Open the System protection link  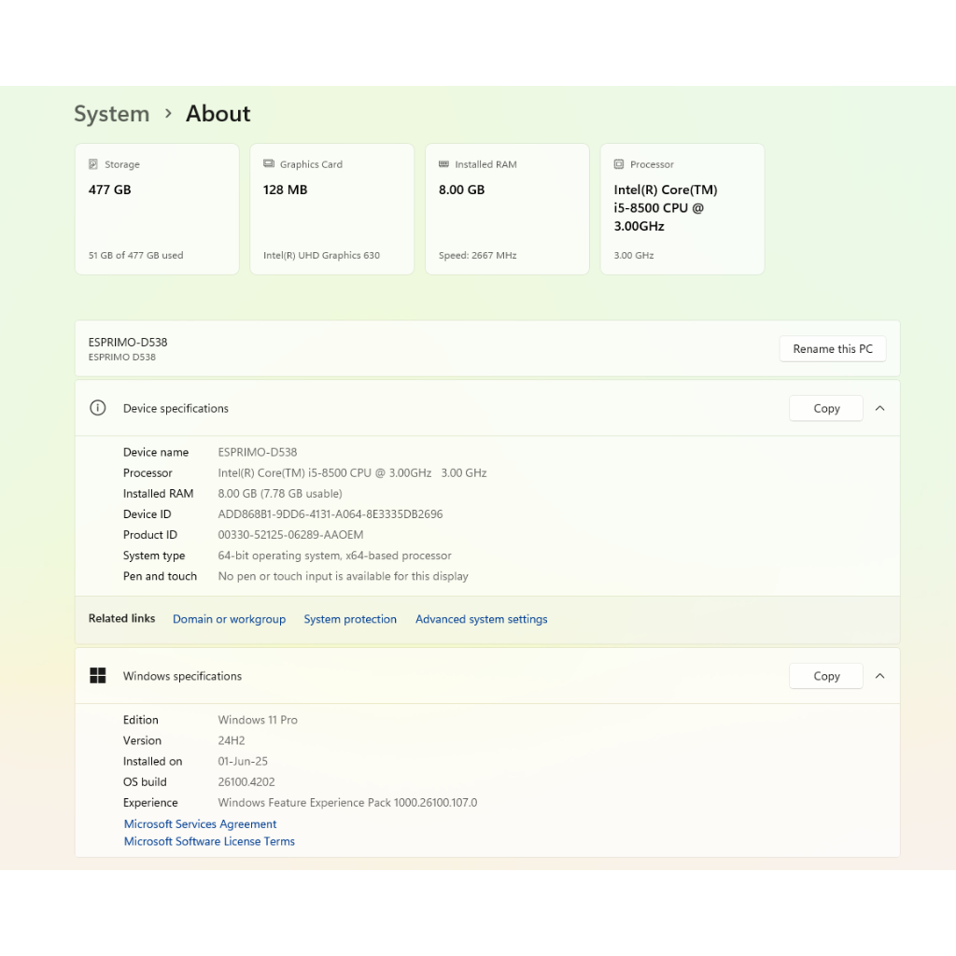[350, 619]
